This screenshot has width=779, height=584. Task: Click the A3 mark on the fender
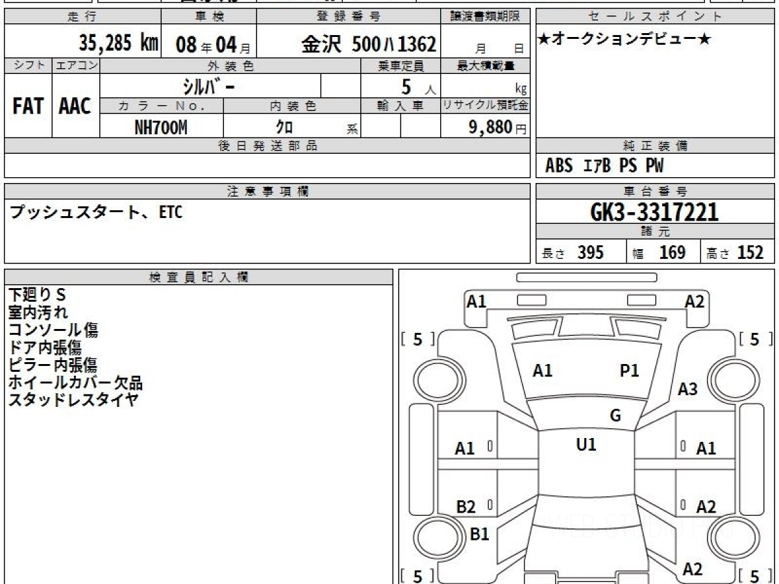click(x=687, y=389)
